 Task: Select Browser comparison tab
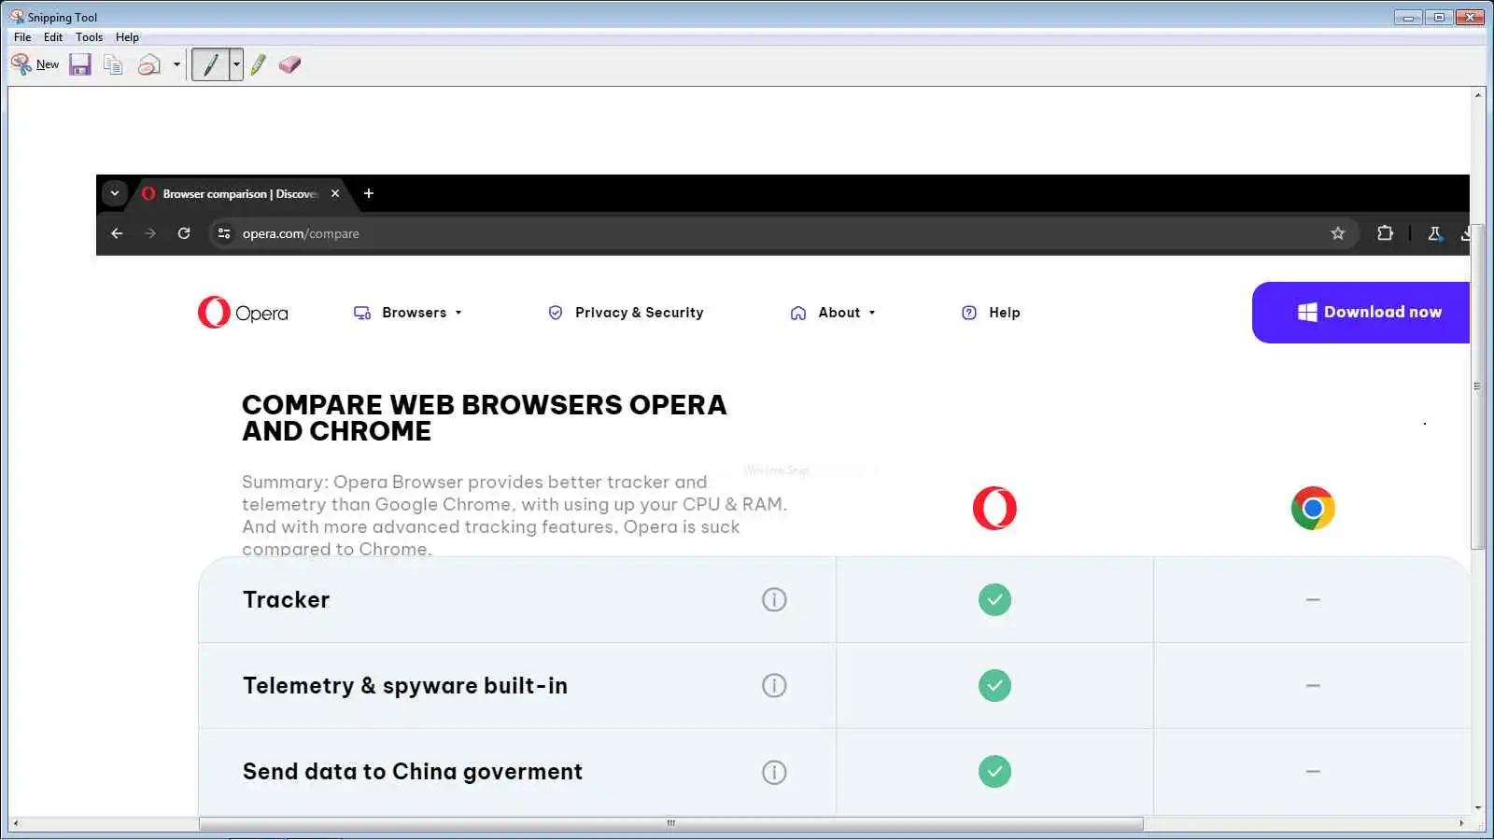(240, 193)
